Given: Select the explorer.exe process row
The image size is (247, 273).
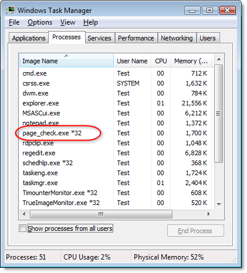Looking at the screenshot, I should (x=115, y=103).
